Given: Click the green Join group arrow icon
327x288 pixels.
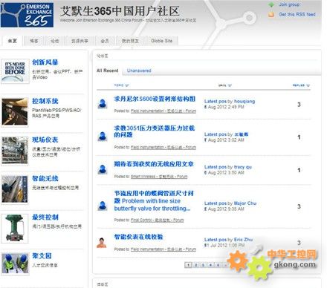Looking at the screenshot, I should coord(271,4).
